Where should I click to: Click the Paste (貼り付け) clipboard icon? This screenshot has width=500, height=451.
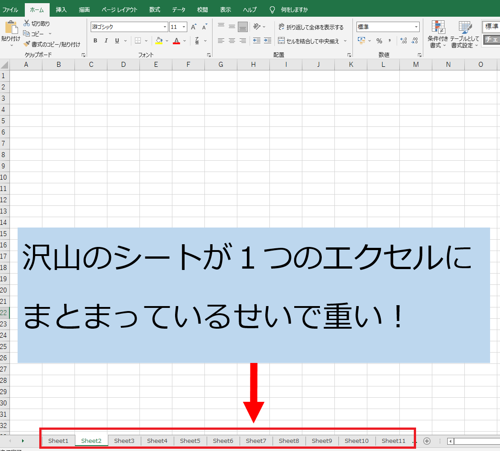click(x=11, y=28)
